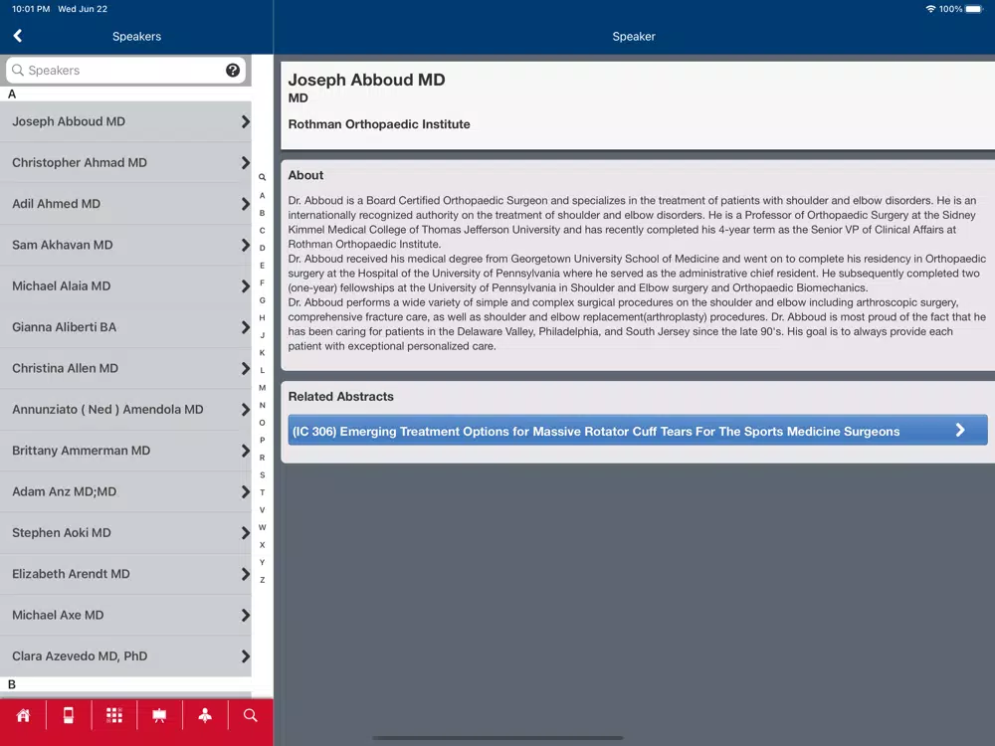The image size is (995, 746).
Task: Select speaker Stephen Aoki MD
Action: pyautogui.click(x=125, y=533)
